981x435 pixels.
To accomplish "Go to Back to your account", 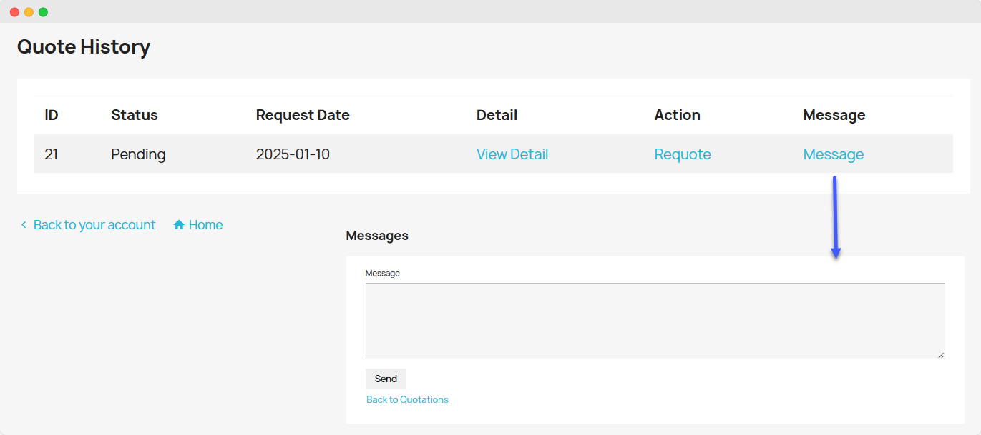I will (94, 225).
